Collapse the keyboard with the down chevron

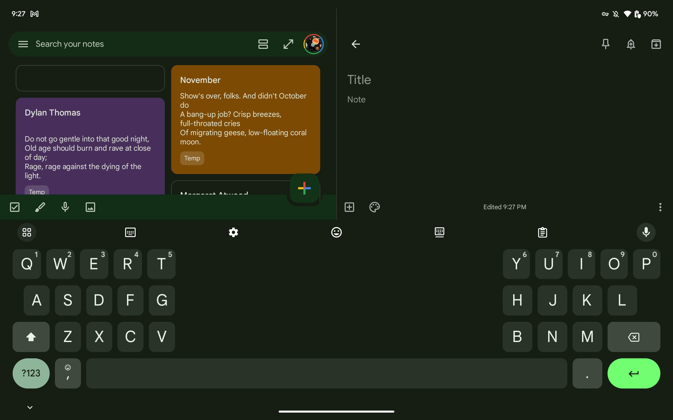coord(30,407)
